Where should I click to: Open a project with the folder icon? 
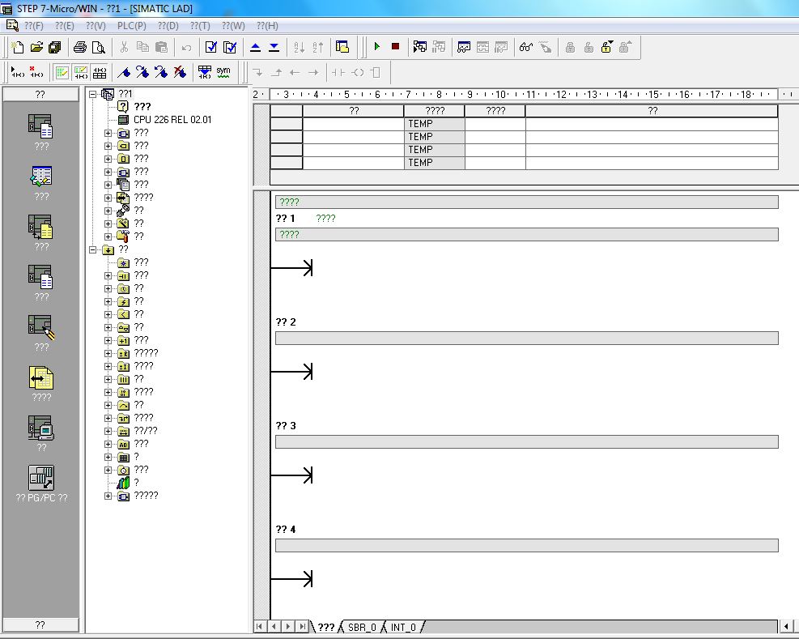(36, 48)
